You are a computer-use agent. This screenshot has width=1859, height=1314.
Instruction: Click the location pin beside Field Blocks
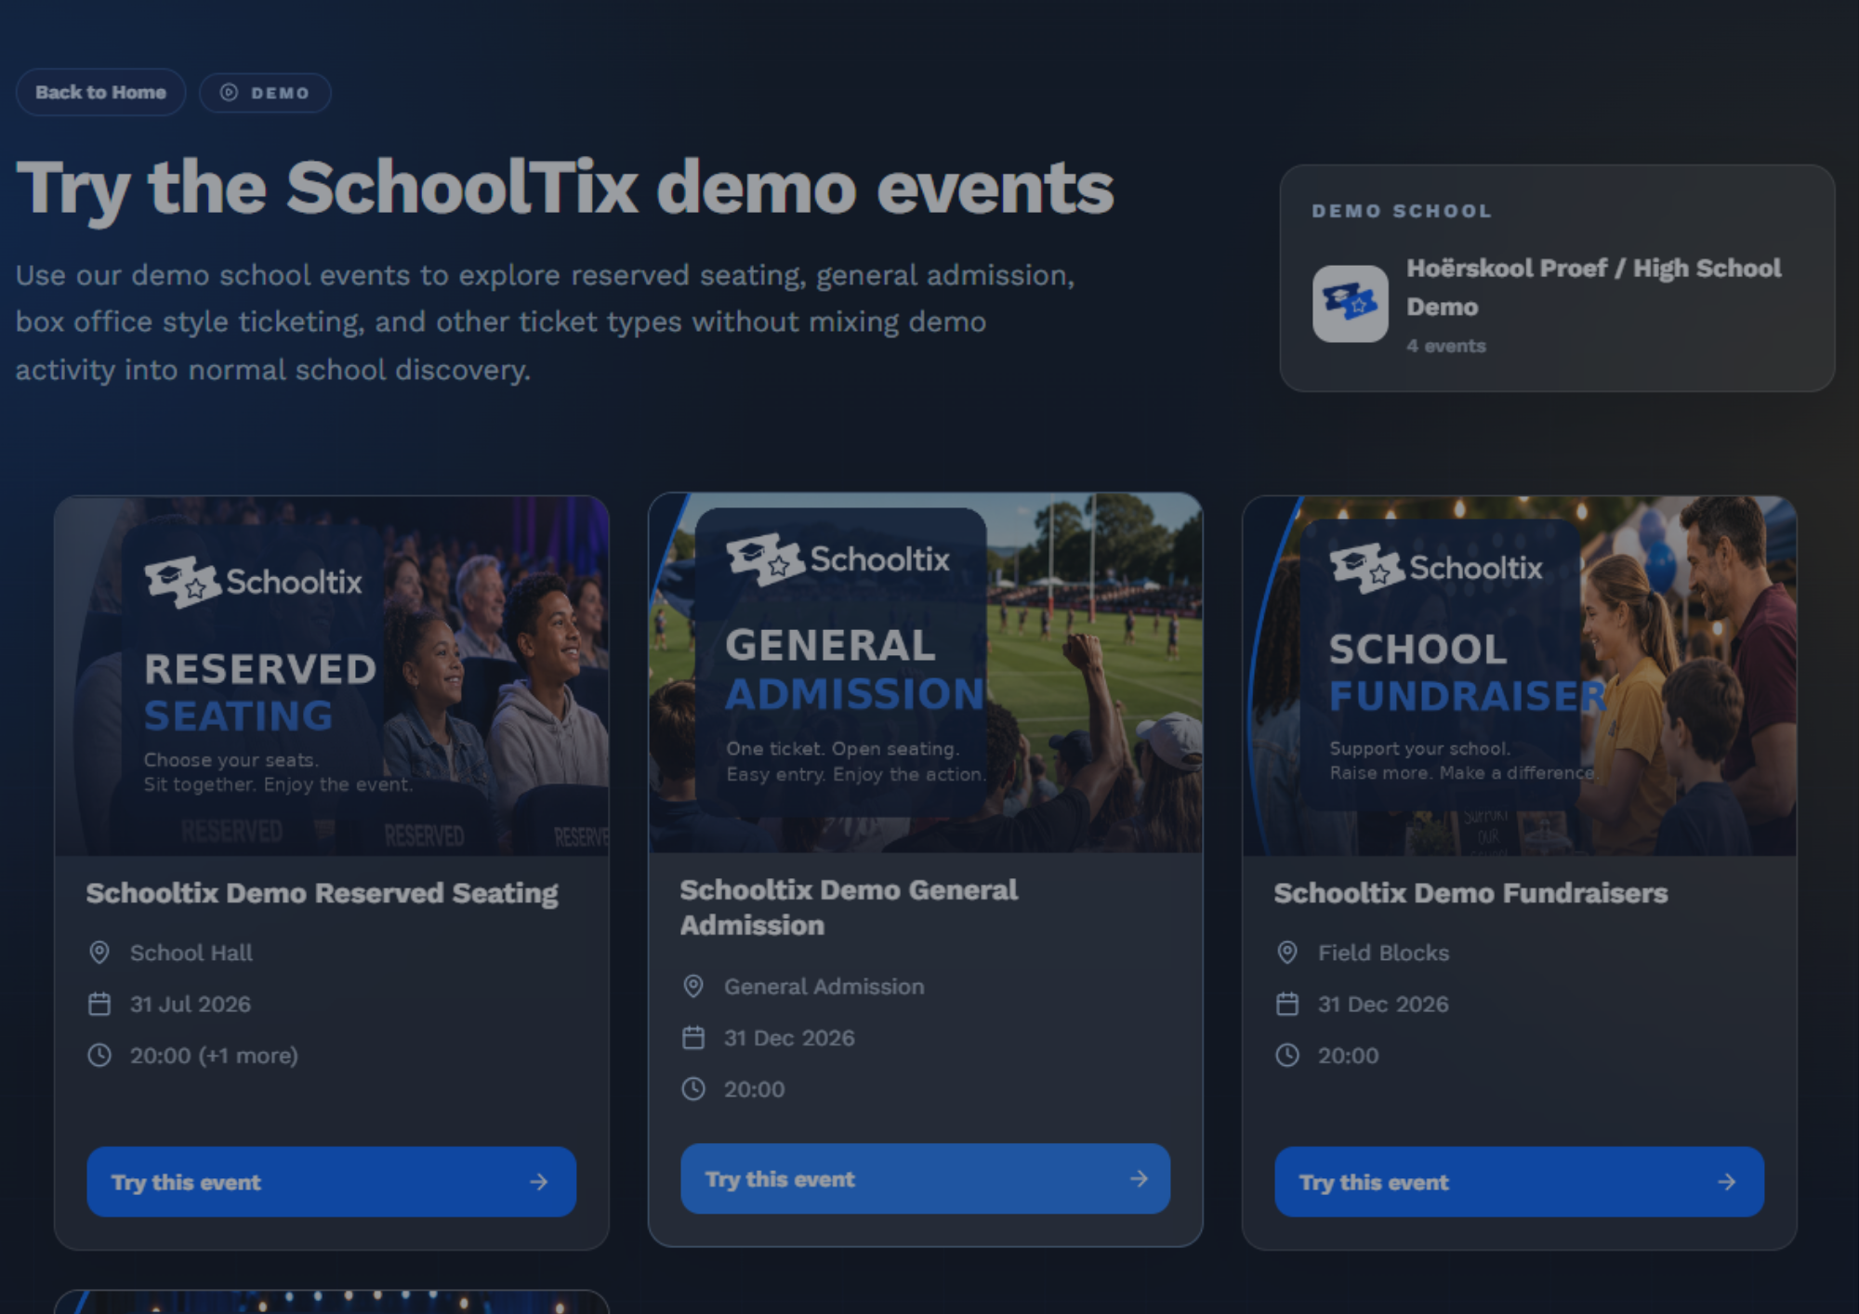point(1287,953)
